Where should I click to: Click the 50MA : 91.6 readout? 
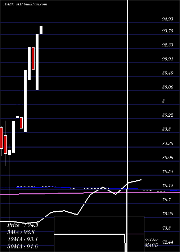tap(23, 246)
